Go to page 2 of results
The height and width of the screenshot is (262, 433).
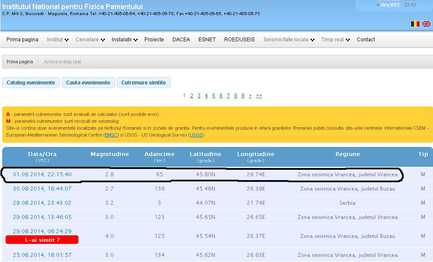pos(191,96)
